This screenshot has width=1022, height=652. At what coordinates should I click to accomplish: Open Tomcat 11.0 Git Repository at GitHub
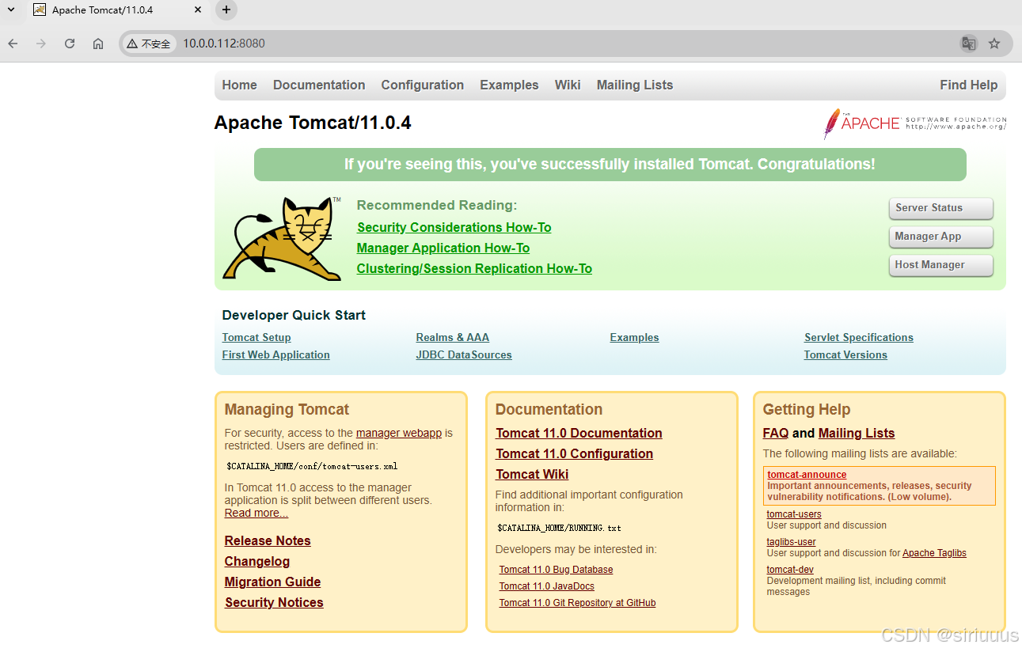point(577,603)
